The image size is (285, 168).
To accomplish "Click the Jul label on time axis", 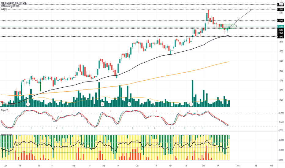I will [x=39, y=166].
